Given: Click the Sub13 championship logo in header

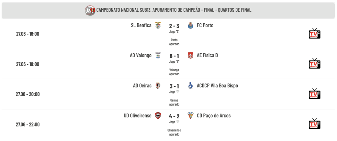Looking at the screenshot, I should (90, 10).
